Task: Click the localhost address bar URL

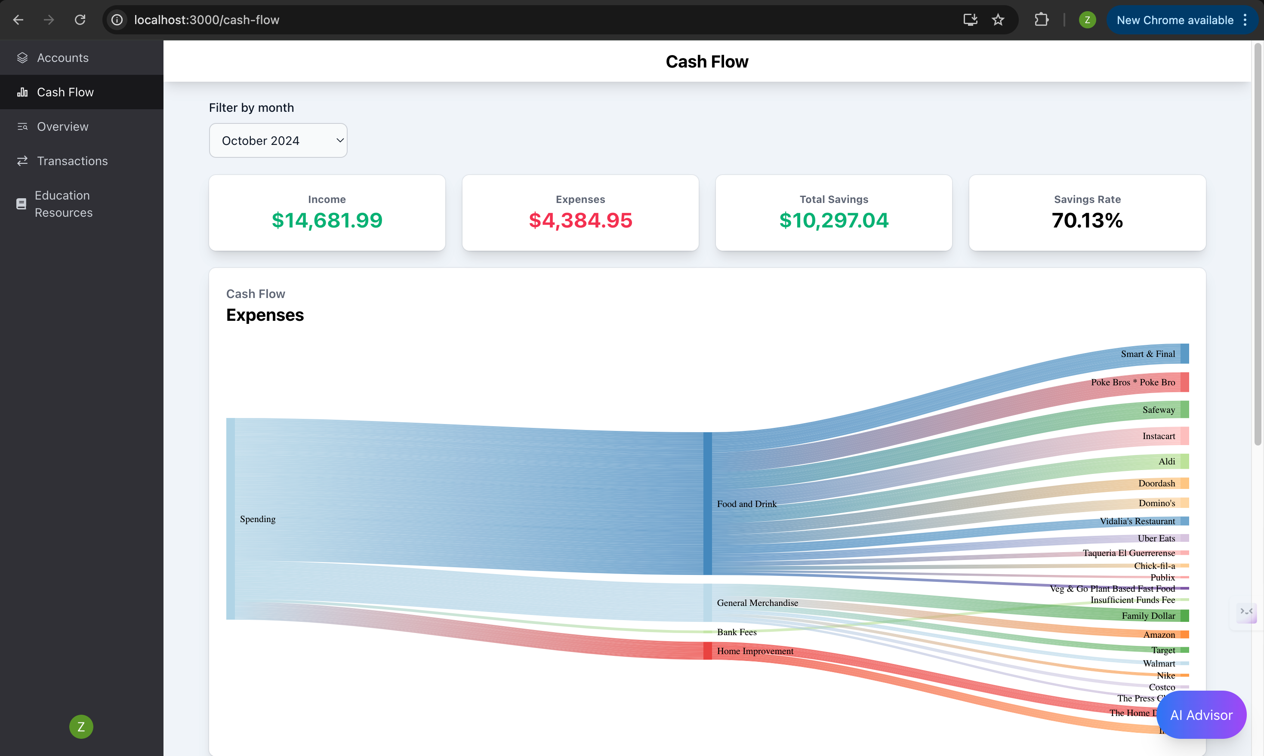Action: coord(207,20)
